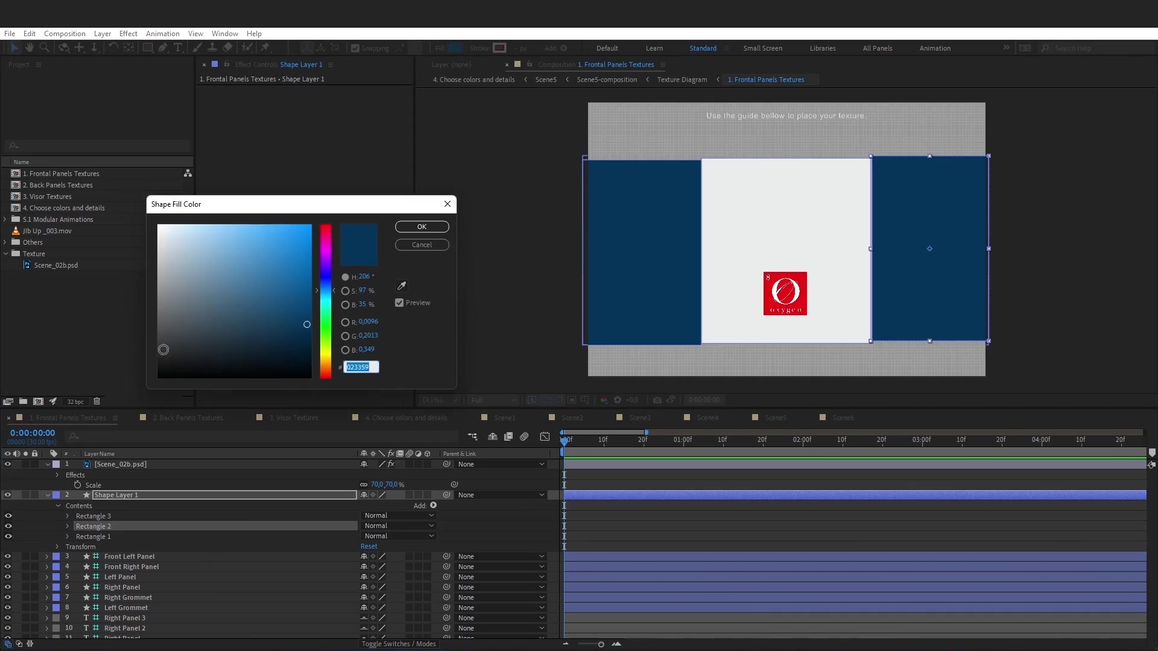Switch to the Small Screen workspace tab

point(762,48)
